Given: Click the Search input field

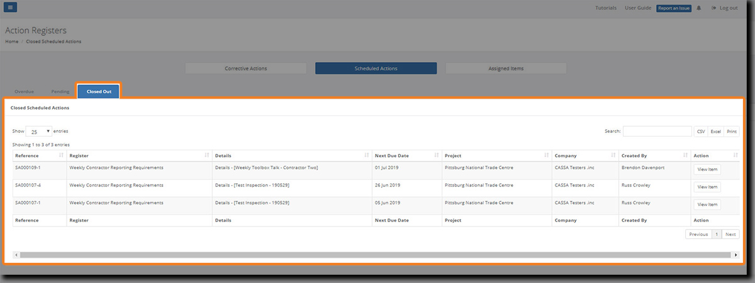Looking at the screenshot, I should point(657,132).
